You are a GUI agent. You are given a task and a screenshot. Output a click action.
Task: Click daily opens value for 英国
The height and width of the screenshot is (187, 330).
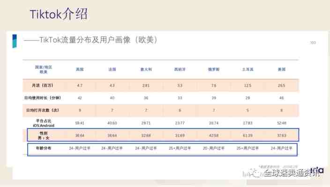[80, 110]
